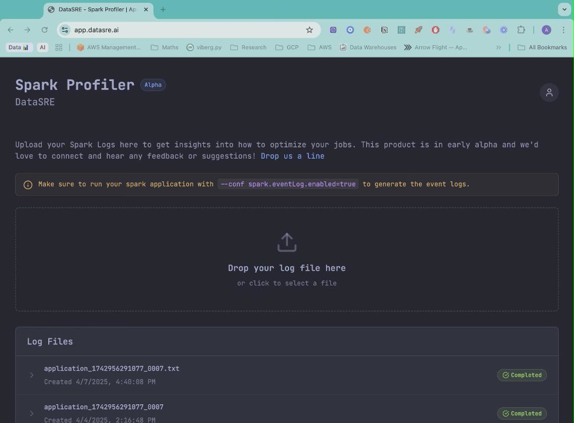Viewport: 574px width, 423px height.
Task: Click the blue circle target extension icon
Action: (350, 30)
